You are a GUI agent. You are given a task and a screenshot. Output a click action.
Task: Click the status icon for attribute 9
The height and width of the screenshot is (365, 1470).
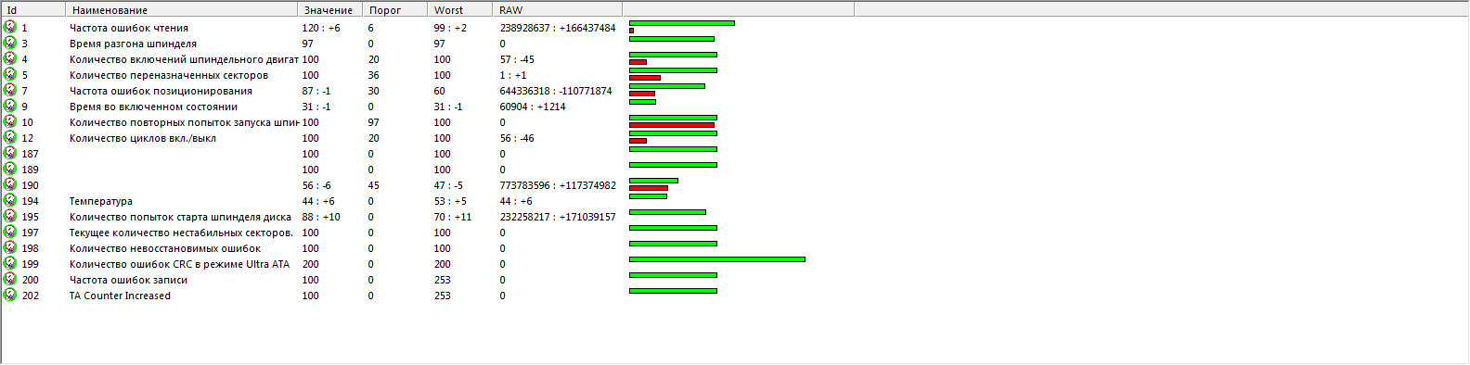tap(10, 106)
